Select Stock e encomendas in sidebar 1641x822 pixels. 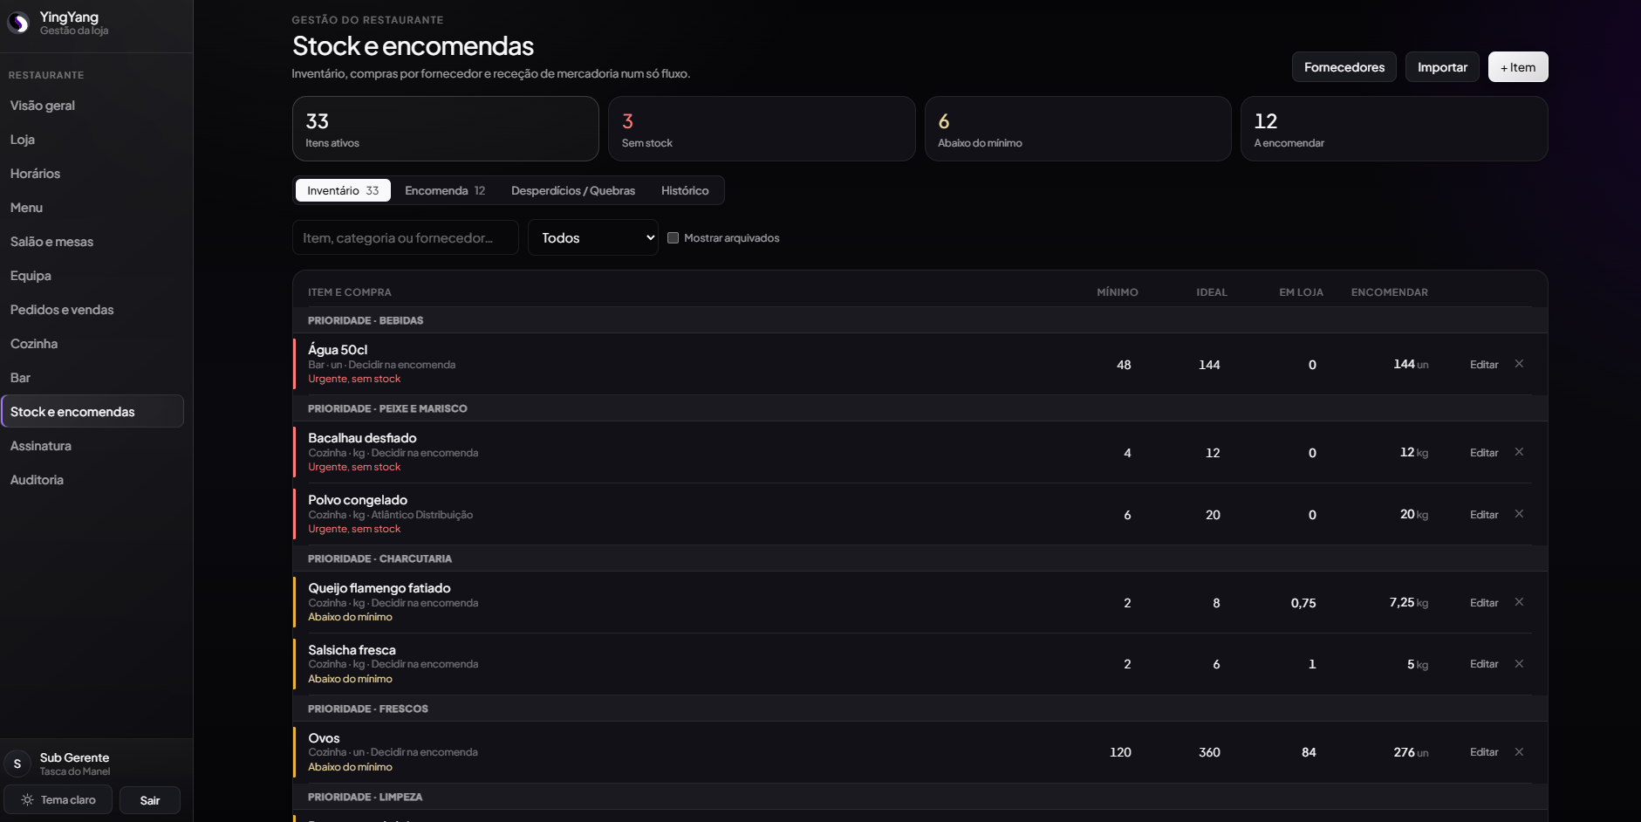(92, 412)
